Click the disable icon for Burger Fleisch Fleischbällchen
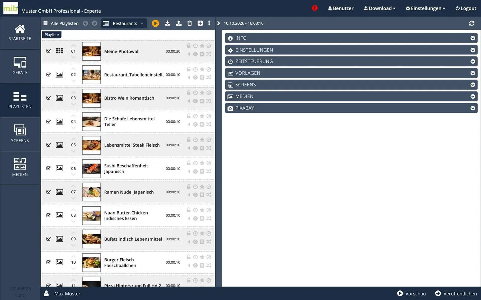Screen dimensions: 481x300 209,257
